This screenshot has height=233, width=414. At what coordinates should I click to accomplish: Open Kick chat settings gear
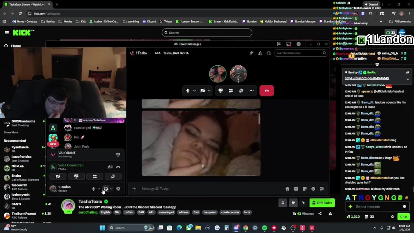pyautogui.click(x=392, y=216)
